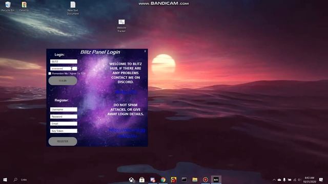This screenshot has height=184, width=328.
Task: Click the masked login password field
Action: 64,68
